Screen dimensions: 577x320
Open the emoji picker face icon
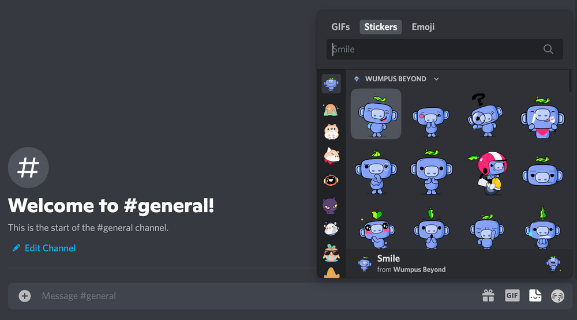coord(557,296)
